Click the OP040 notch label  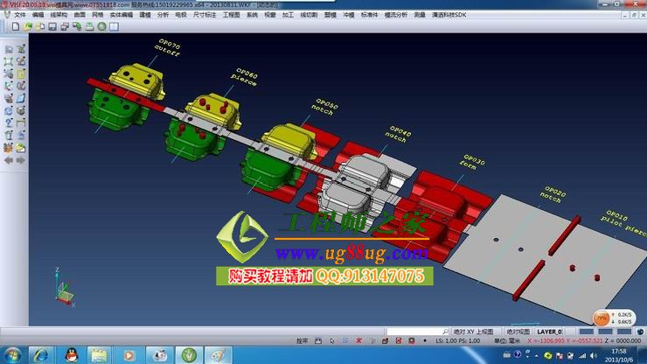399,134
